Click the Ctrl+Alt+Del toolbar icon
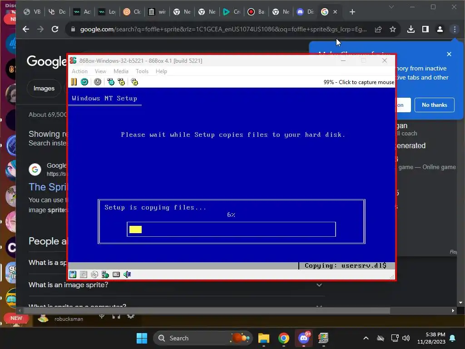465x349 pixels. [111, 82]
